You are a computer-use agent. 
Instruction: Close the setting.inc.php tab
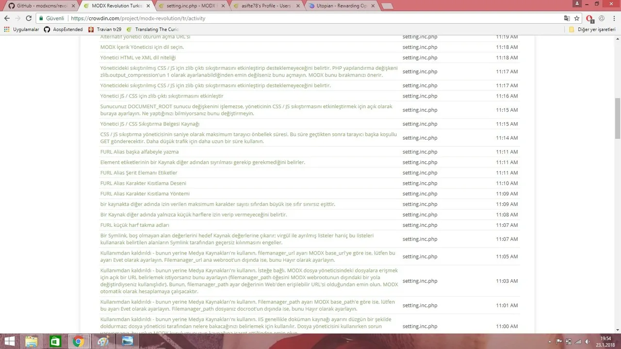(223, 6)
